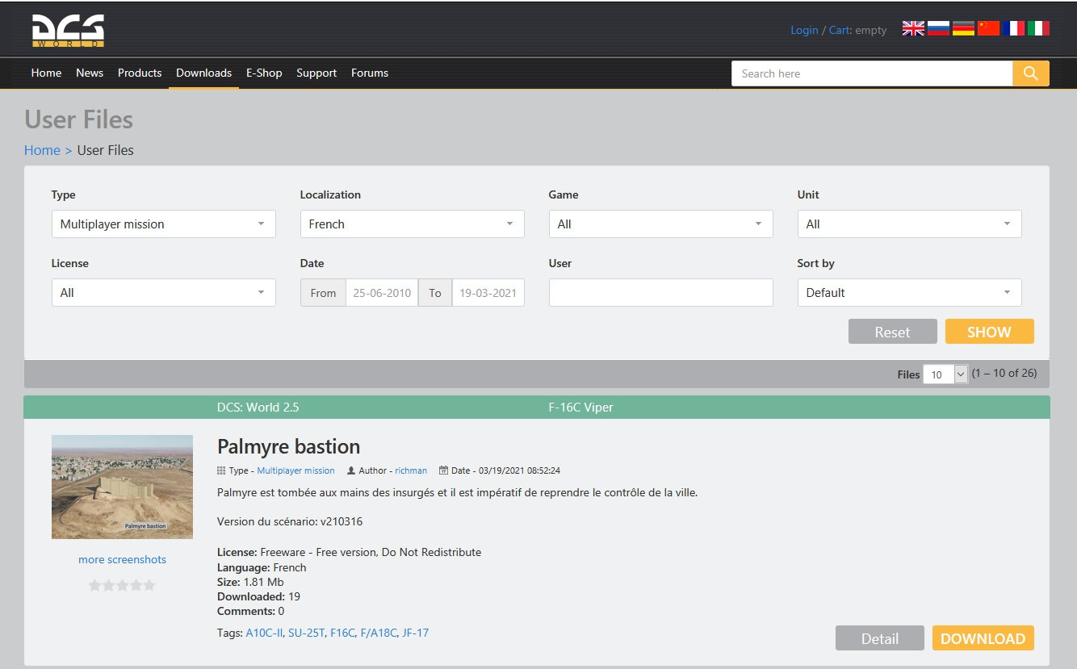Screen dimensions: 1077x669
Task: Click the Palmyre bastion title
Action: [288, 446]
